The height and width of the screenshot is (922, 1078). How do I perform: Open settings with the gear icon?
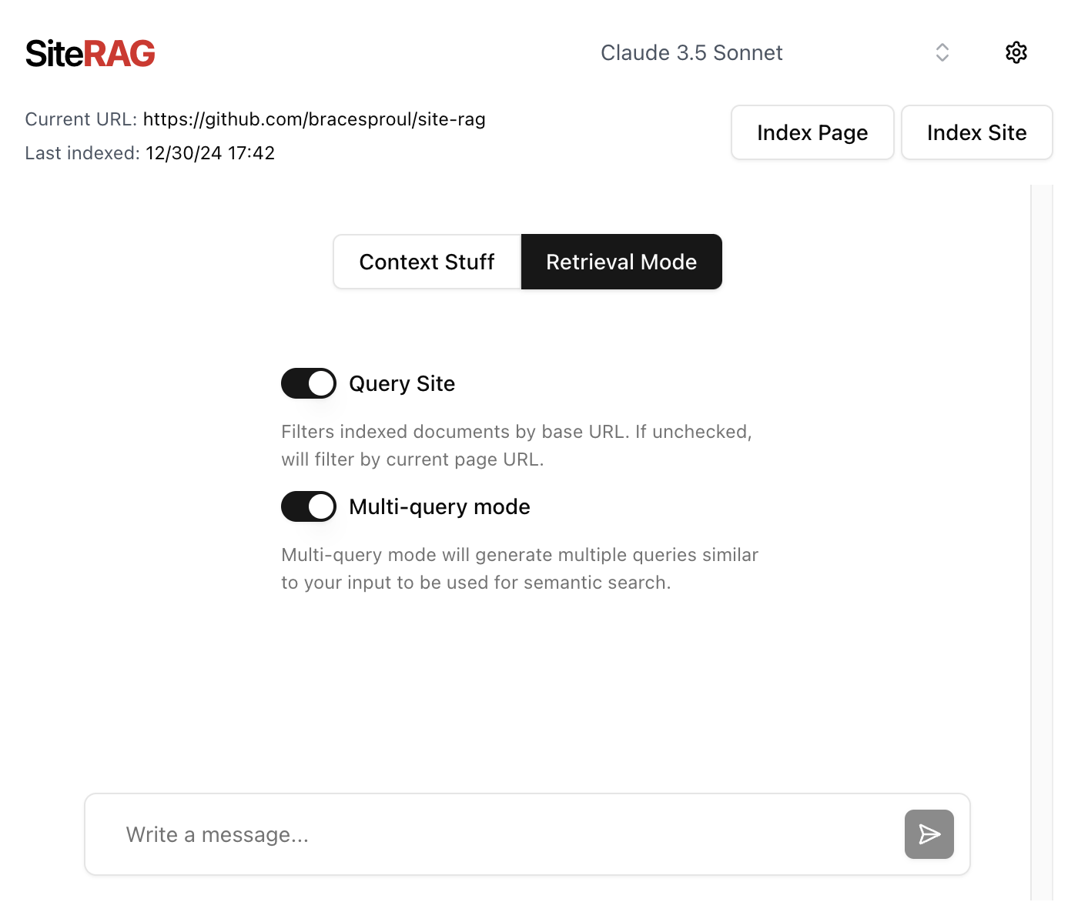tap(1016, 52)
